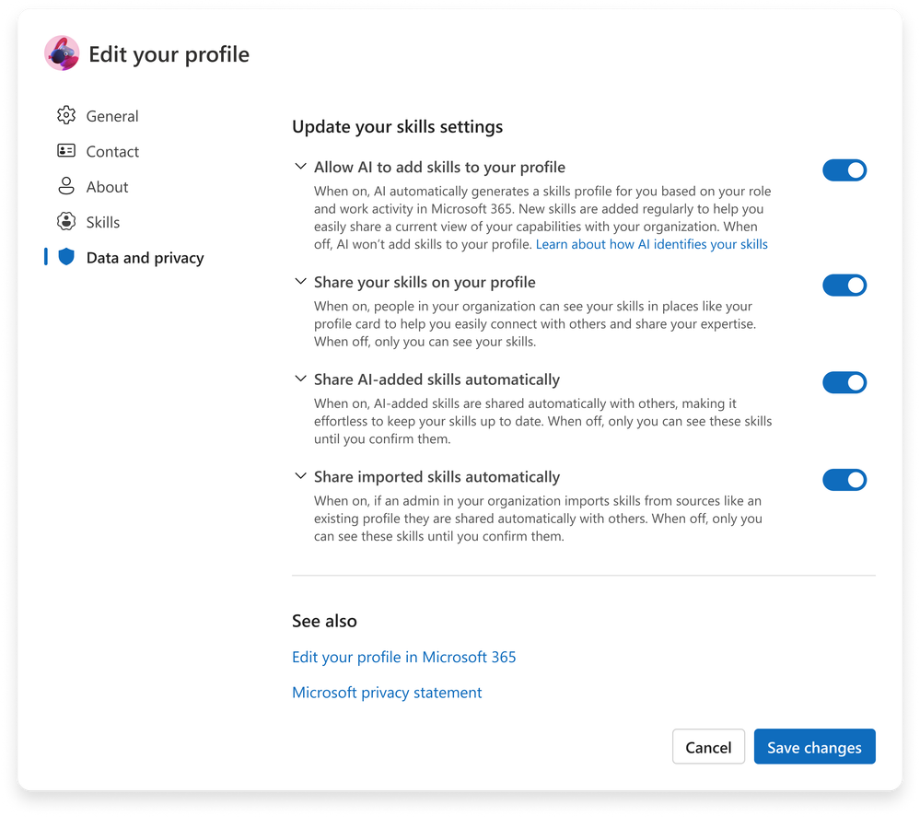The height and width of the screenshot is (817, 920).
Task: Disable Allow AI to add skills toggle
Action: coord(844,170)
